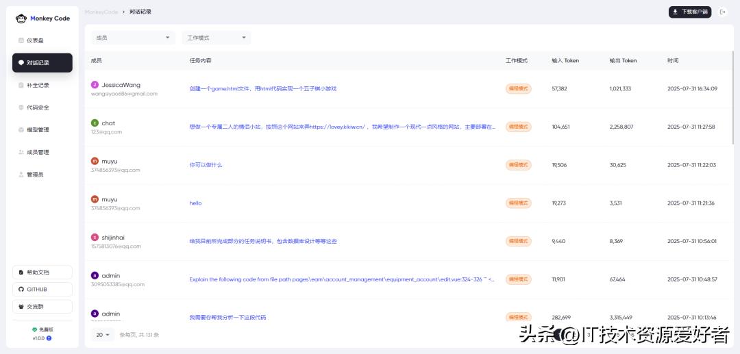This screenshot has height=354, width=740.
Task: Click timestamp 2025-07-31 11:22:03
Action: 691,165
